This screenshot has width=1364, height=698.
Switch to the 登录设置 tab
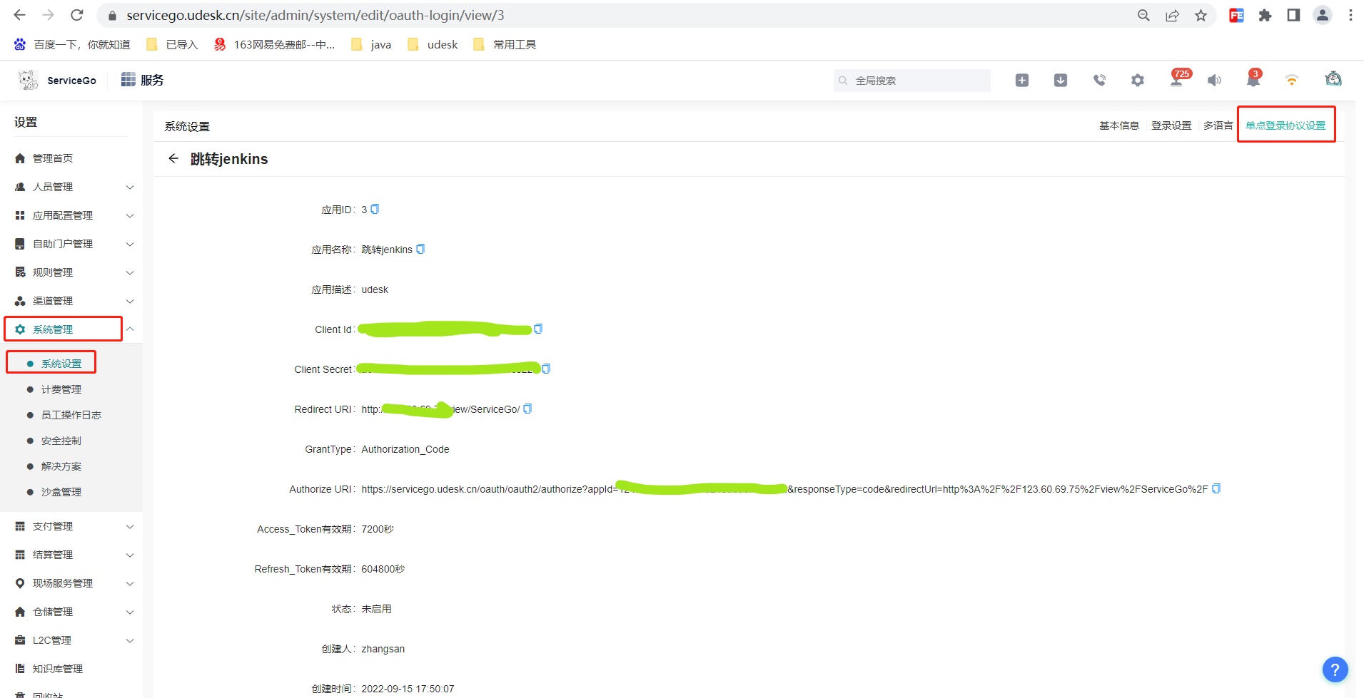(x=1171, y=125)
